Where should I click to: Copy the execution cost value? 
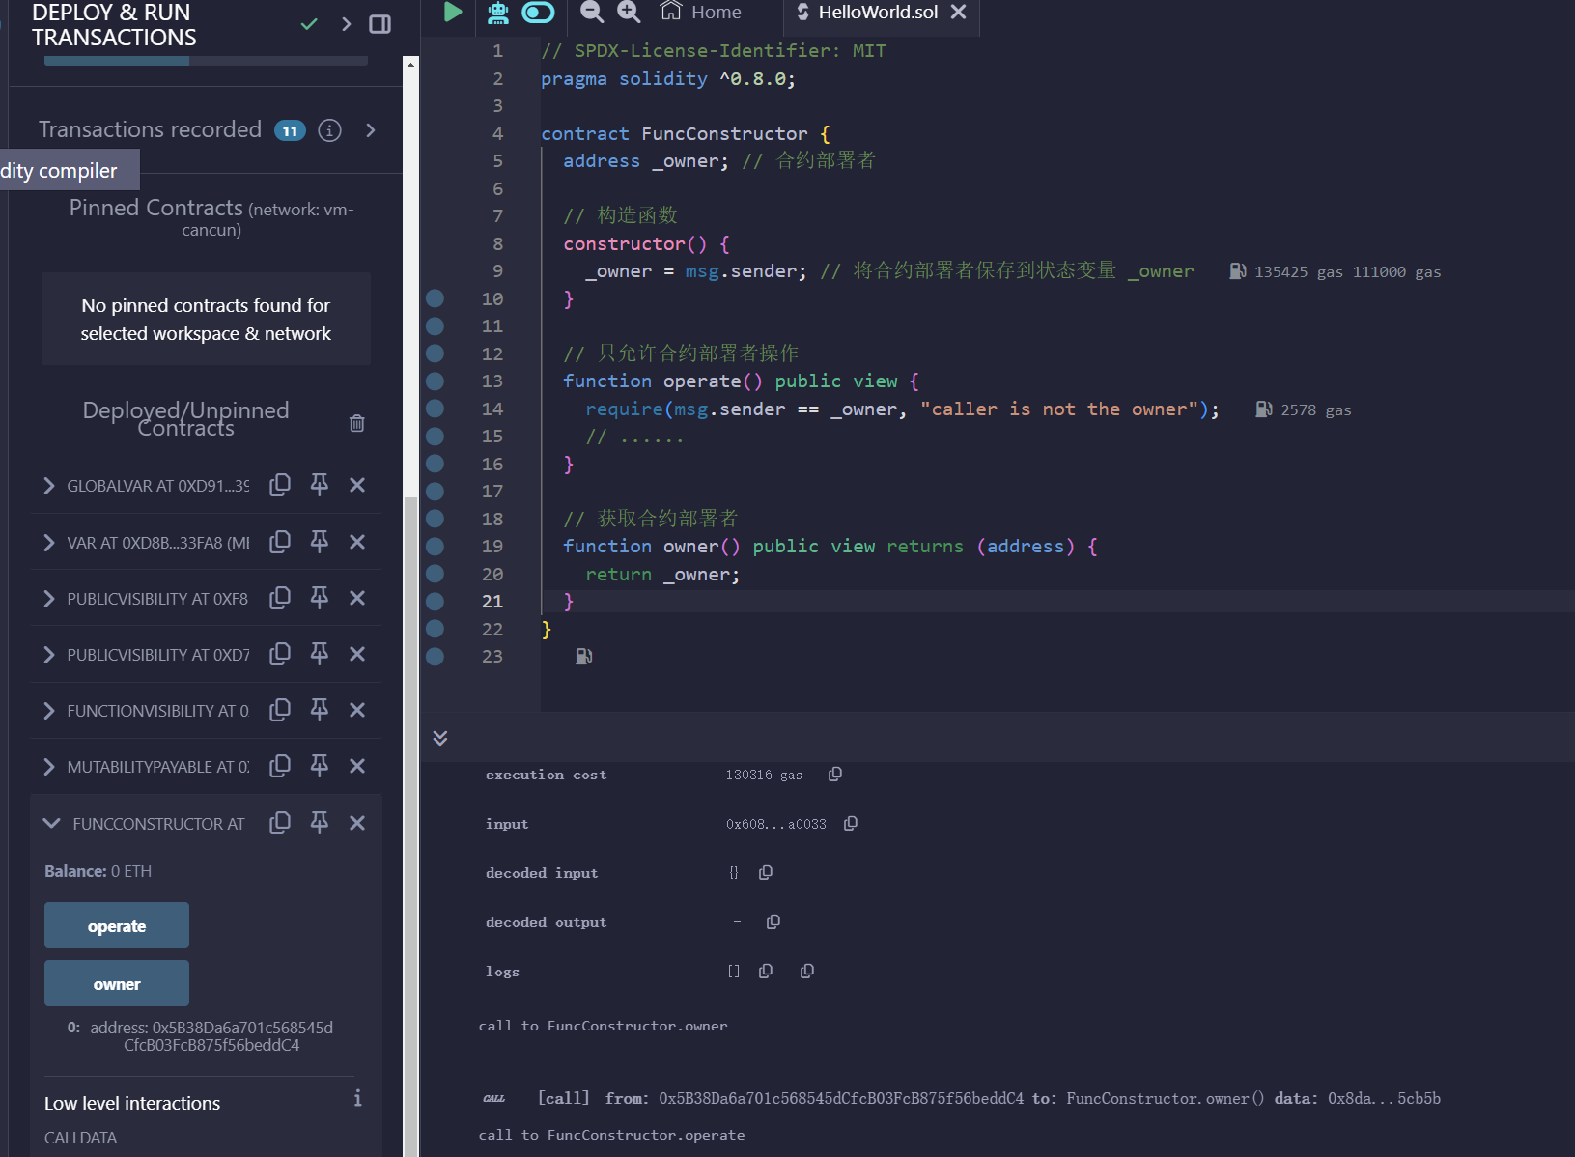835,775
